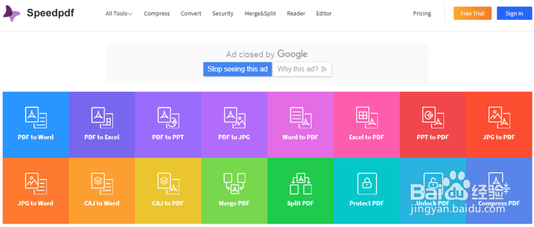The image size is (534, 227).
Task: Go to the Convert menu
Action: click(191, 13)
